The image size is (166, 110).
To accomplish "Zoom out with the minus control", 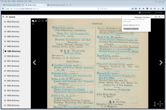I will tap(155, 105).
